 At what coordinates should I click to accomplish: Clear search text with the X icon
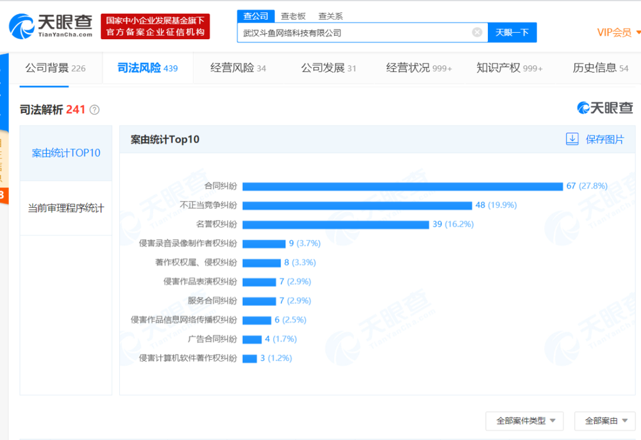click(477, 33)
